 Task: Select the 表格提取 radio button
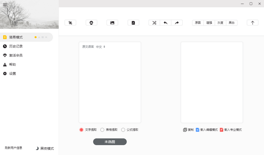tap(102, 130)
